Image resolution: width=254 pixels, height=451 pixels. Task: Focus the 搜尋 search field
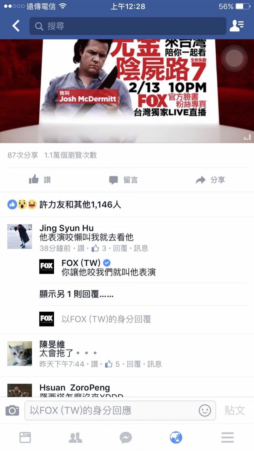point(128,26)
